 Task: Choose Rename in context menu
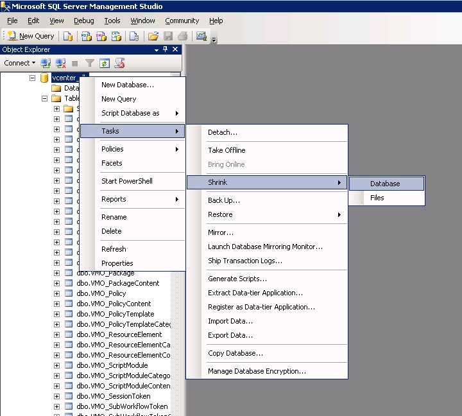[x=133, y=217]
